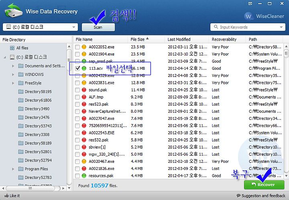289x200 pixels.
Task: Check the A0021826.exe checkbox
Action: 77,169
